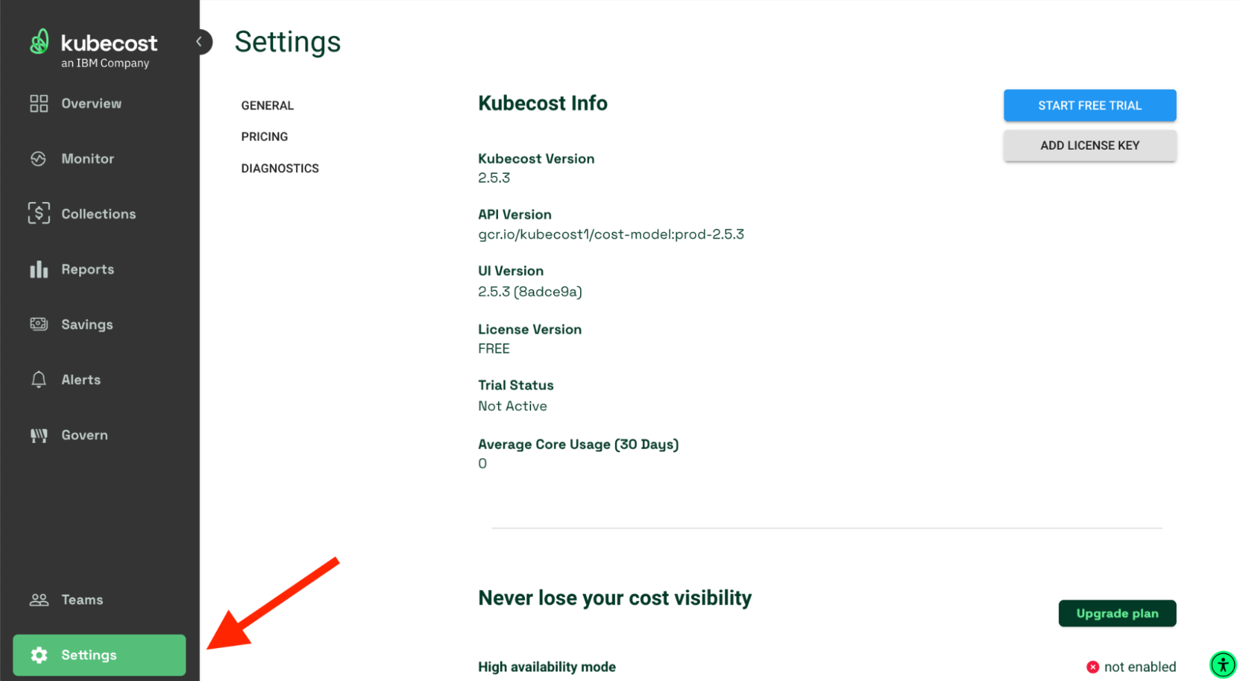Viewport: 1238px width, 681px height.
Task: Click the START FREE TRIAL button
Action: tap(1090, 105)
